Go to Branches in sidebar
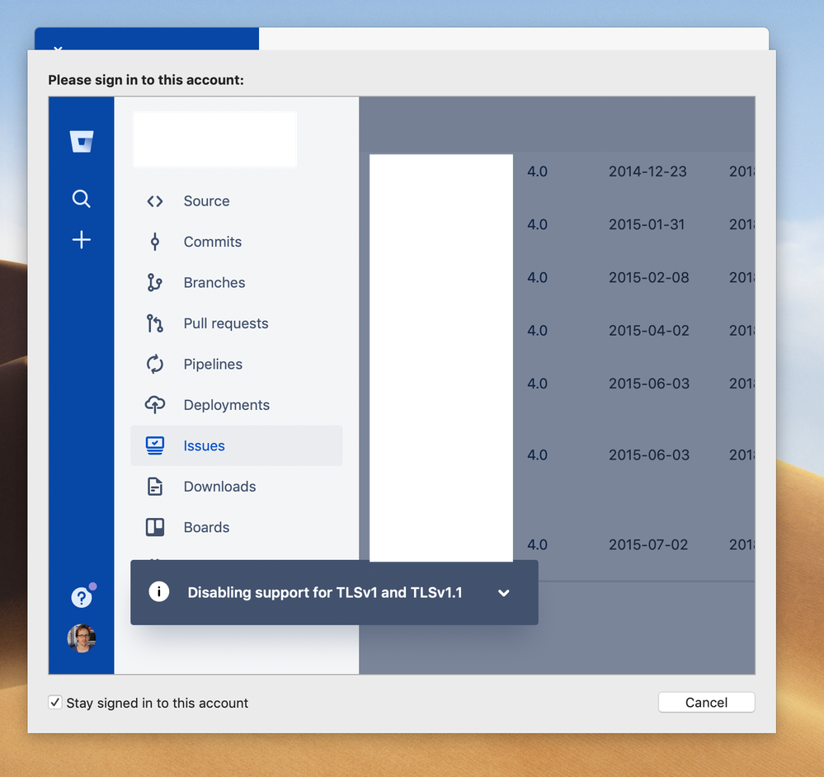The image size is (824, 777). (237, 283)
